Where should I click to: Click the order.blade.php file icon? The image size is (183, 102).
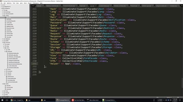(8, 66)
